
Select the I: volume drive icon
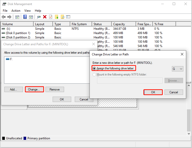(x=3, y=29)
